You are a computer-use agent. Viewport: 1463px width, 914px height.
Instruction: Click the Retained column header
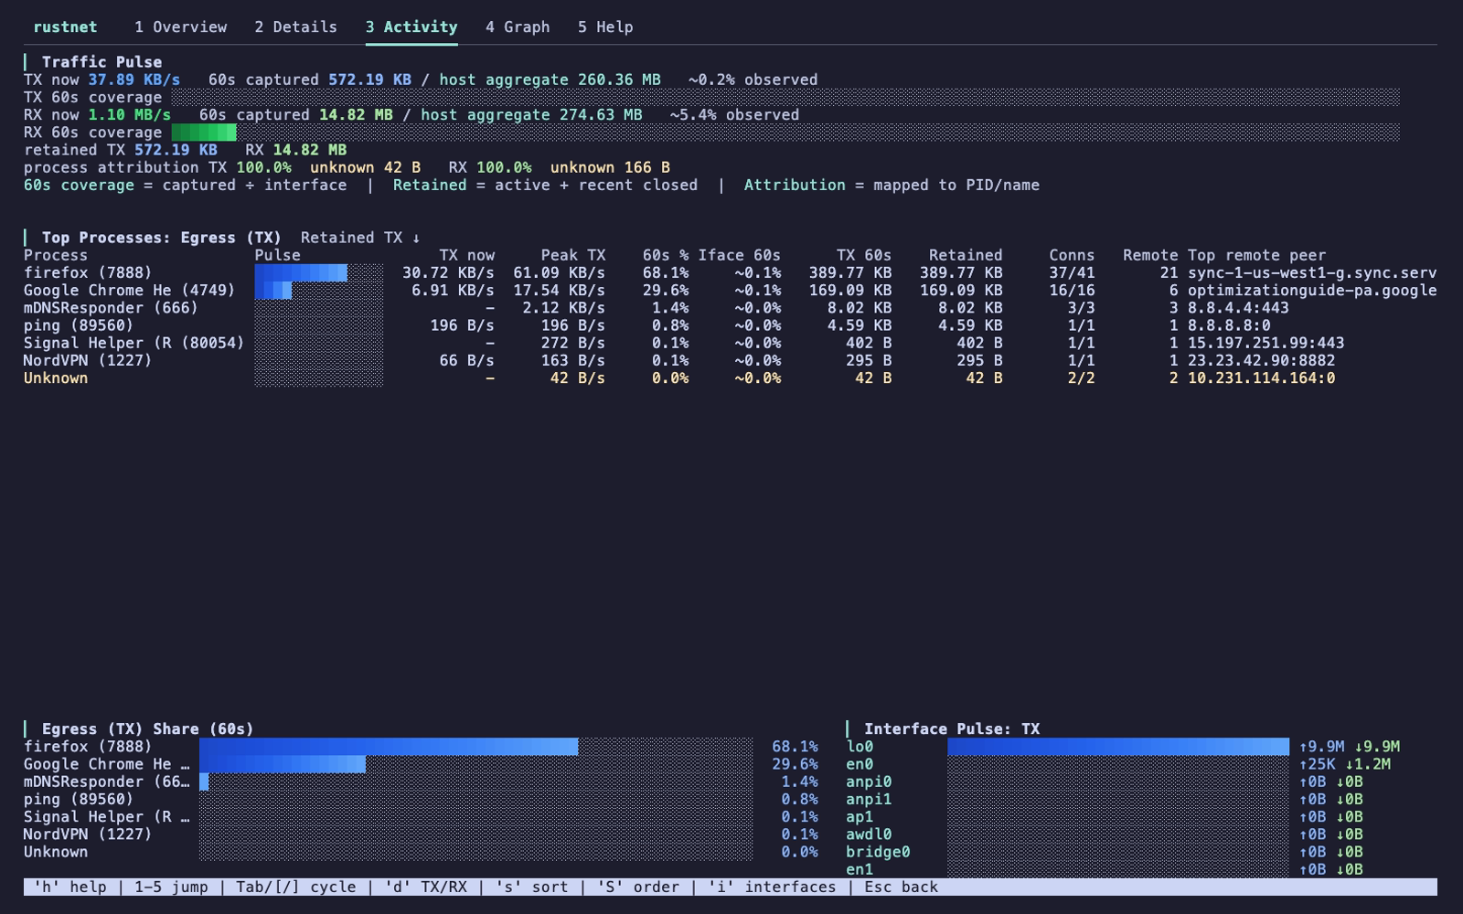pyautogui.click(x=966, y=255)
